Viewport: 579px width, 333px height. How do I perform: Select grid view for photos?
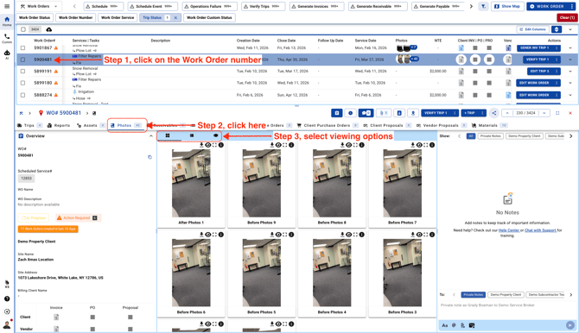click(x=168, y=135)
